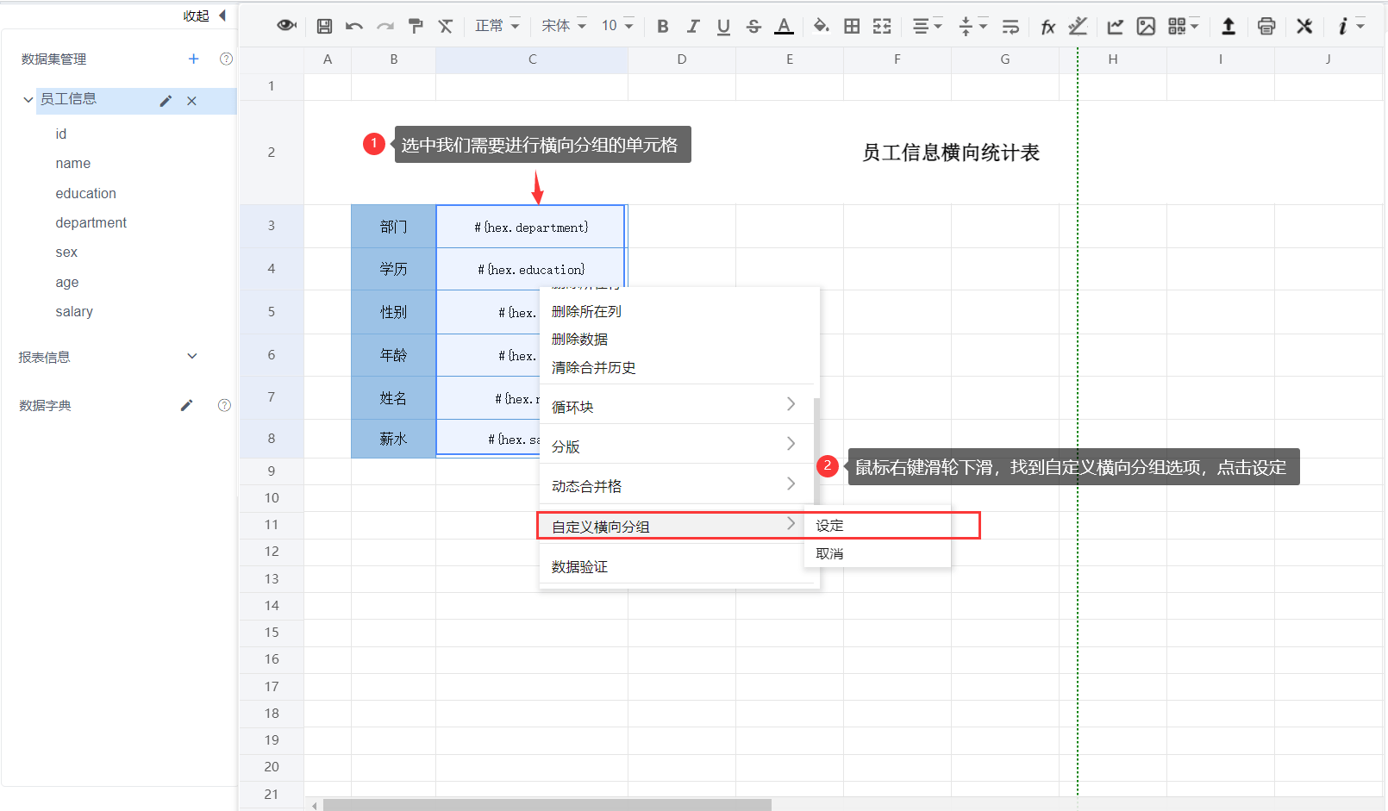This screenshot has width=1388, height=811.
Task: Click the preview eye icon in toolbar
Action: click(x=286, y=26)
